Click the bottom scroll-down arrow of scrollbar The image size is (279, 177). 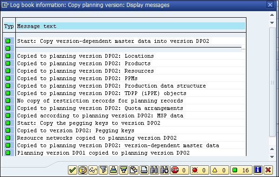(272, 157)
